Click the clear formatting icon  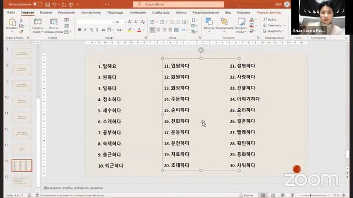(x=143, y=22)
